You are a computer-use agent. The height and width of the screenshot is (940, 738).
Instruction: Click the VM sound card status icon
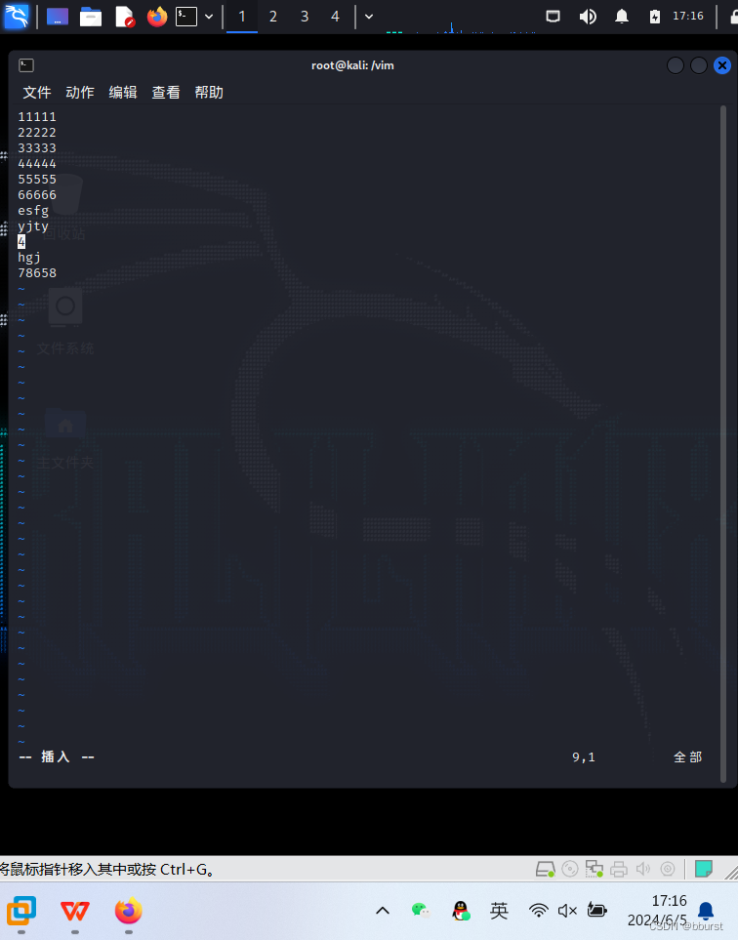643,869
